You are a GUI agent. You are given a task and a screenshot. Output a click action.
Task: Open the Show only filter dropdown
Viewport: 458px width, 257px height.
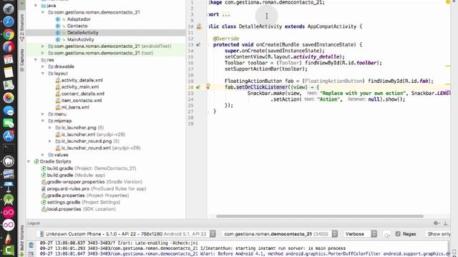439,233
